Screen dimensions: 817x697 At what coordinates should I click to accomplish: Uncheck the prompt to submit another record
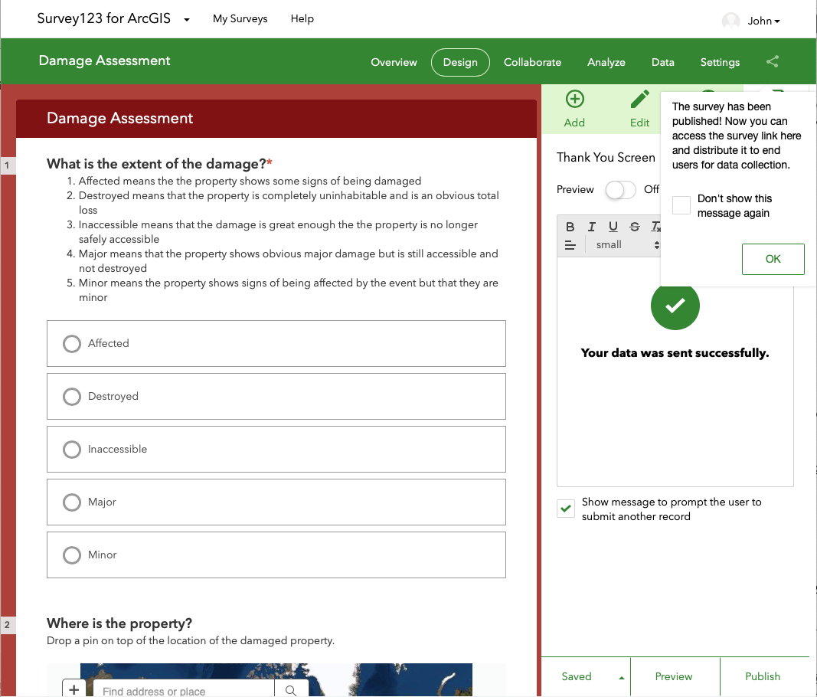(566, 509)
